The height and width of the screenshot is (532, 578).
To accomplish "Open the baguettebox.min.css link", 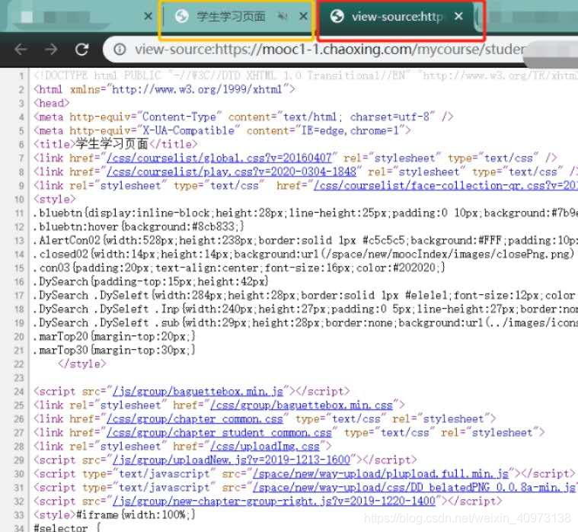I will click(x=302, y=405).
